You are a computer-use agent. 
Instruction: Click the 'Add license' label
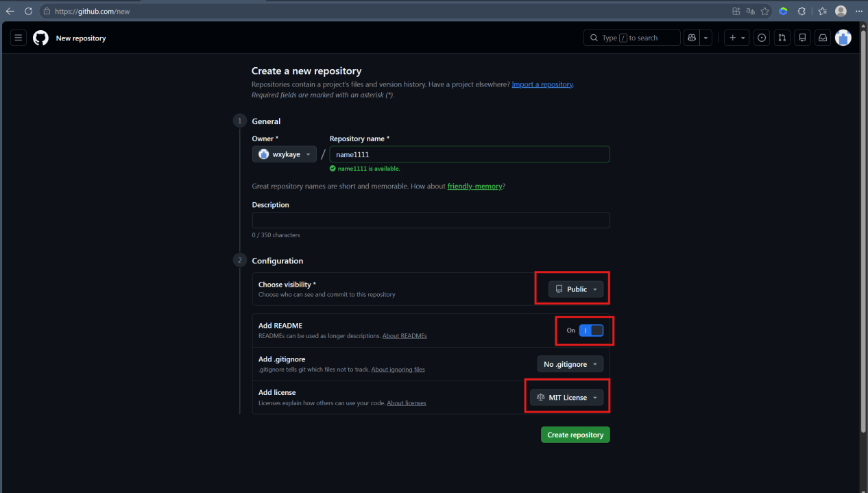pyautogui.click(x=277, y=393)
